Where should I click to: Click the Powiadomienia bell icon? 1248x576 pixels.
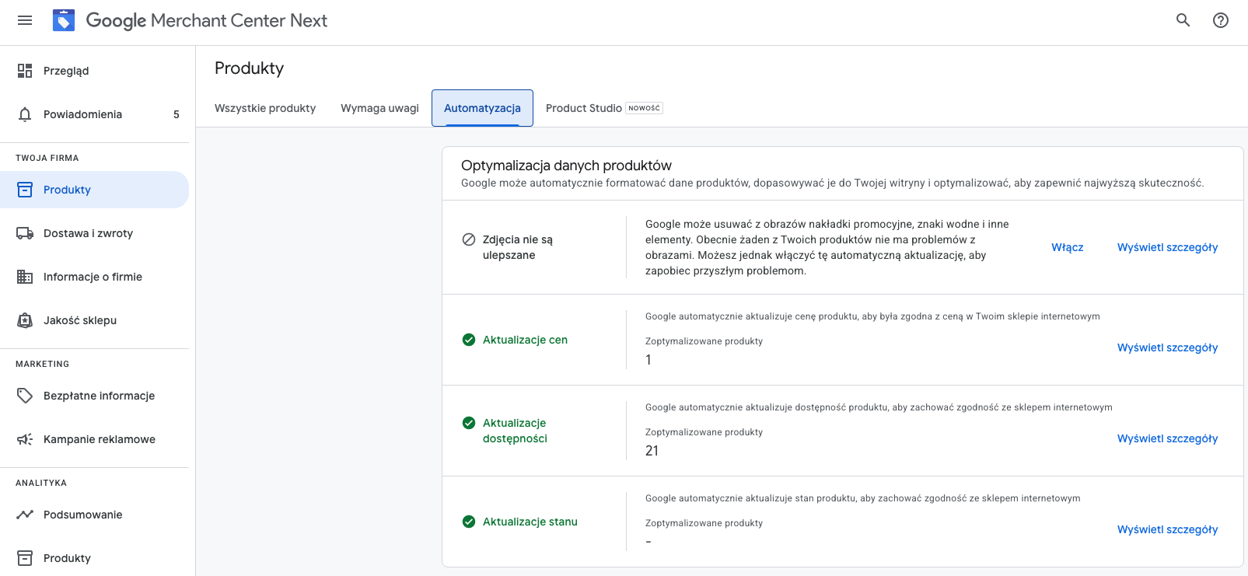click(x=25, y=114)
